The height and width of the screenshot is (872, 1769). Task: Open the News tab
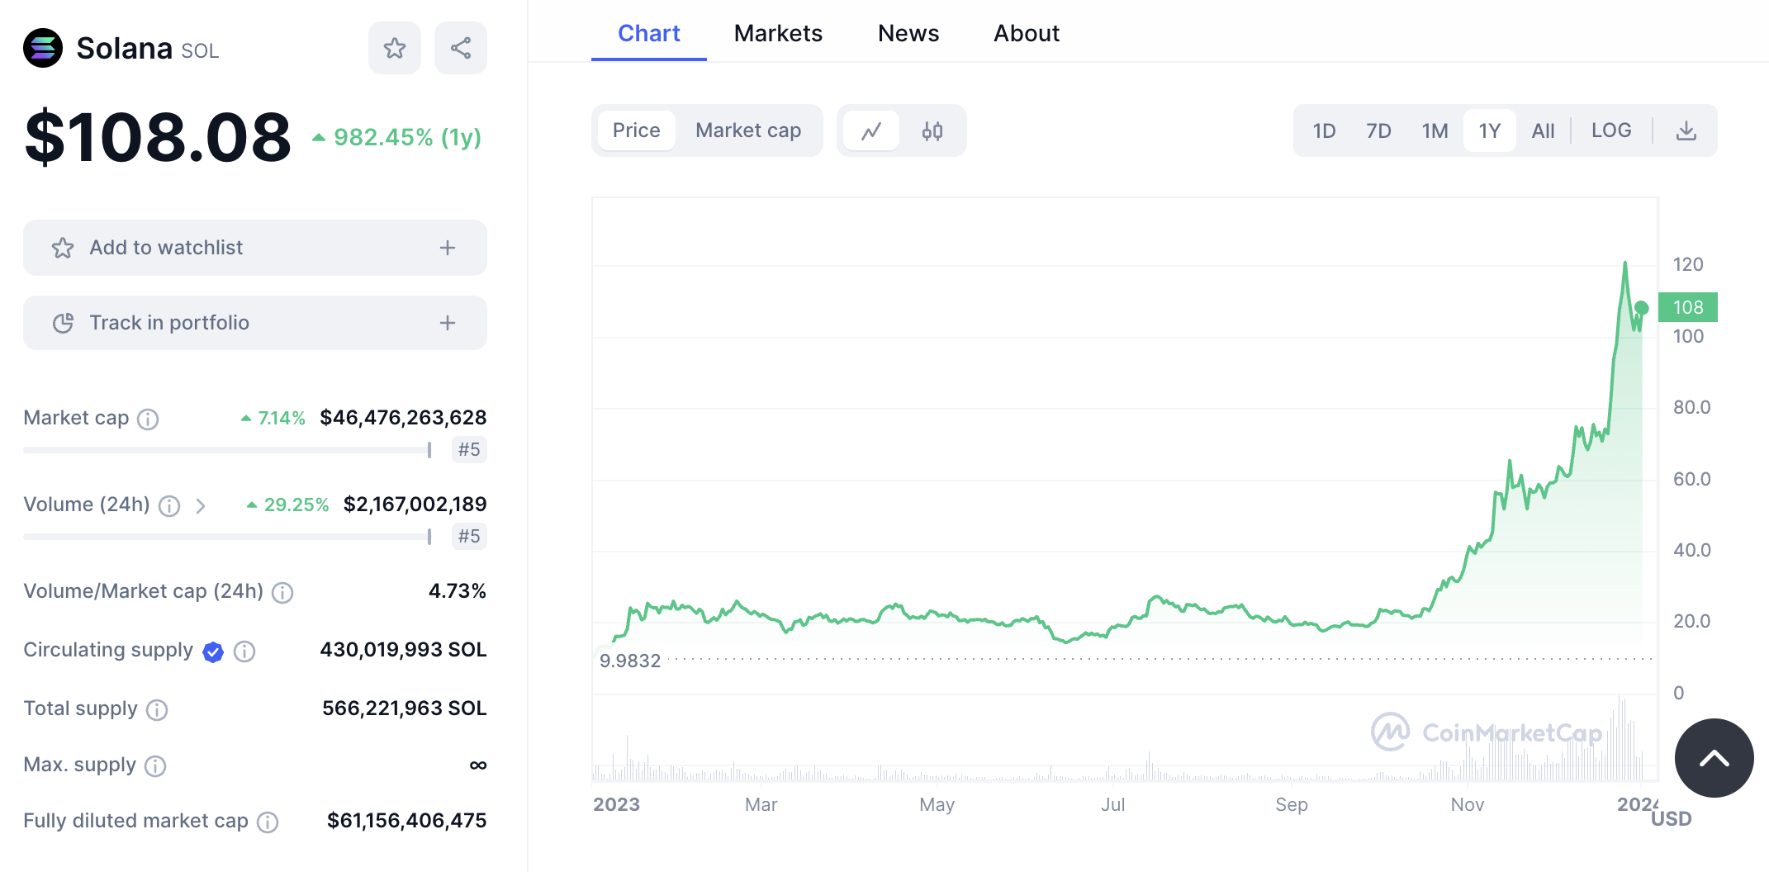click(908, 33)
